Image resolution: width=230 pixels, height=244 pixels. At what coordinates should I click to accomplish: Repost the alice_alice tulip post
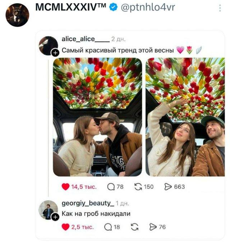pyautogui.click(x=138, y=187)
